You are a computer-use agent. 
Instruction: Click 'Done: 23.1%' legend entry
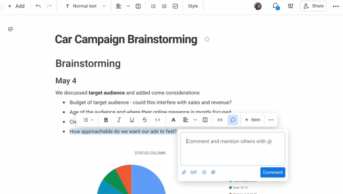click(238, 188)
